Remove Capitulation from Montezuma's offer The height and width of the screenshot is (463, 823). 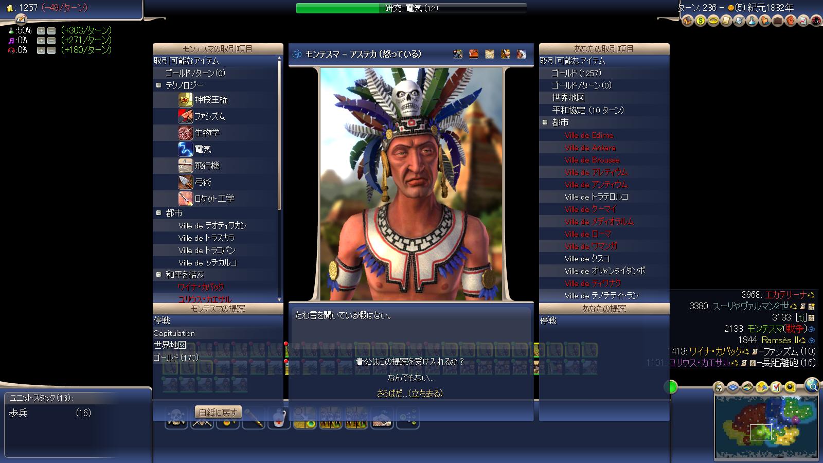pyautogui.click(x=174, y=333)
